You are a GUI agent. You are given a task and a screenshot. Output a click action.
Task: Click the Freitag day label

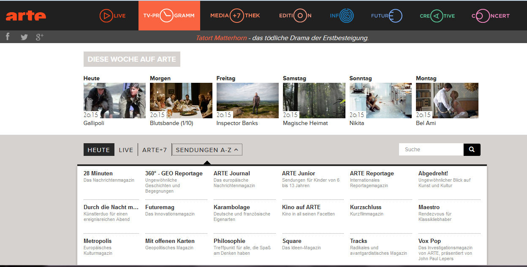[x=226, y=78]
